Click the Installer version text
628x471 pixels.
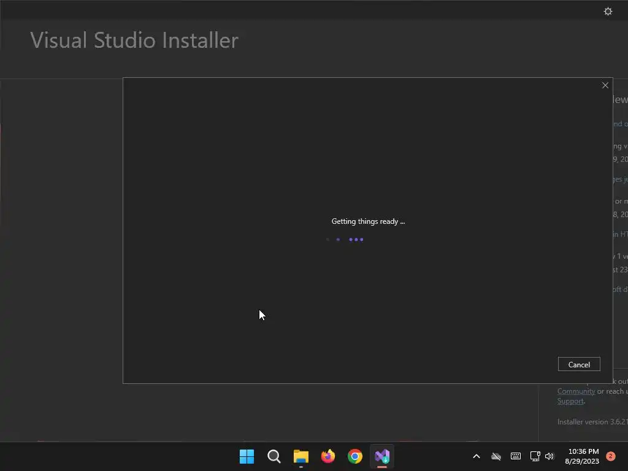[x=592, y=422]
